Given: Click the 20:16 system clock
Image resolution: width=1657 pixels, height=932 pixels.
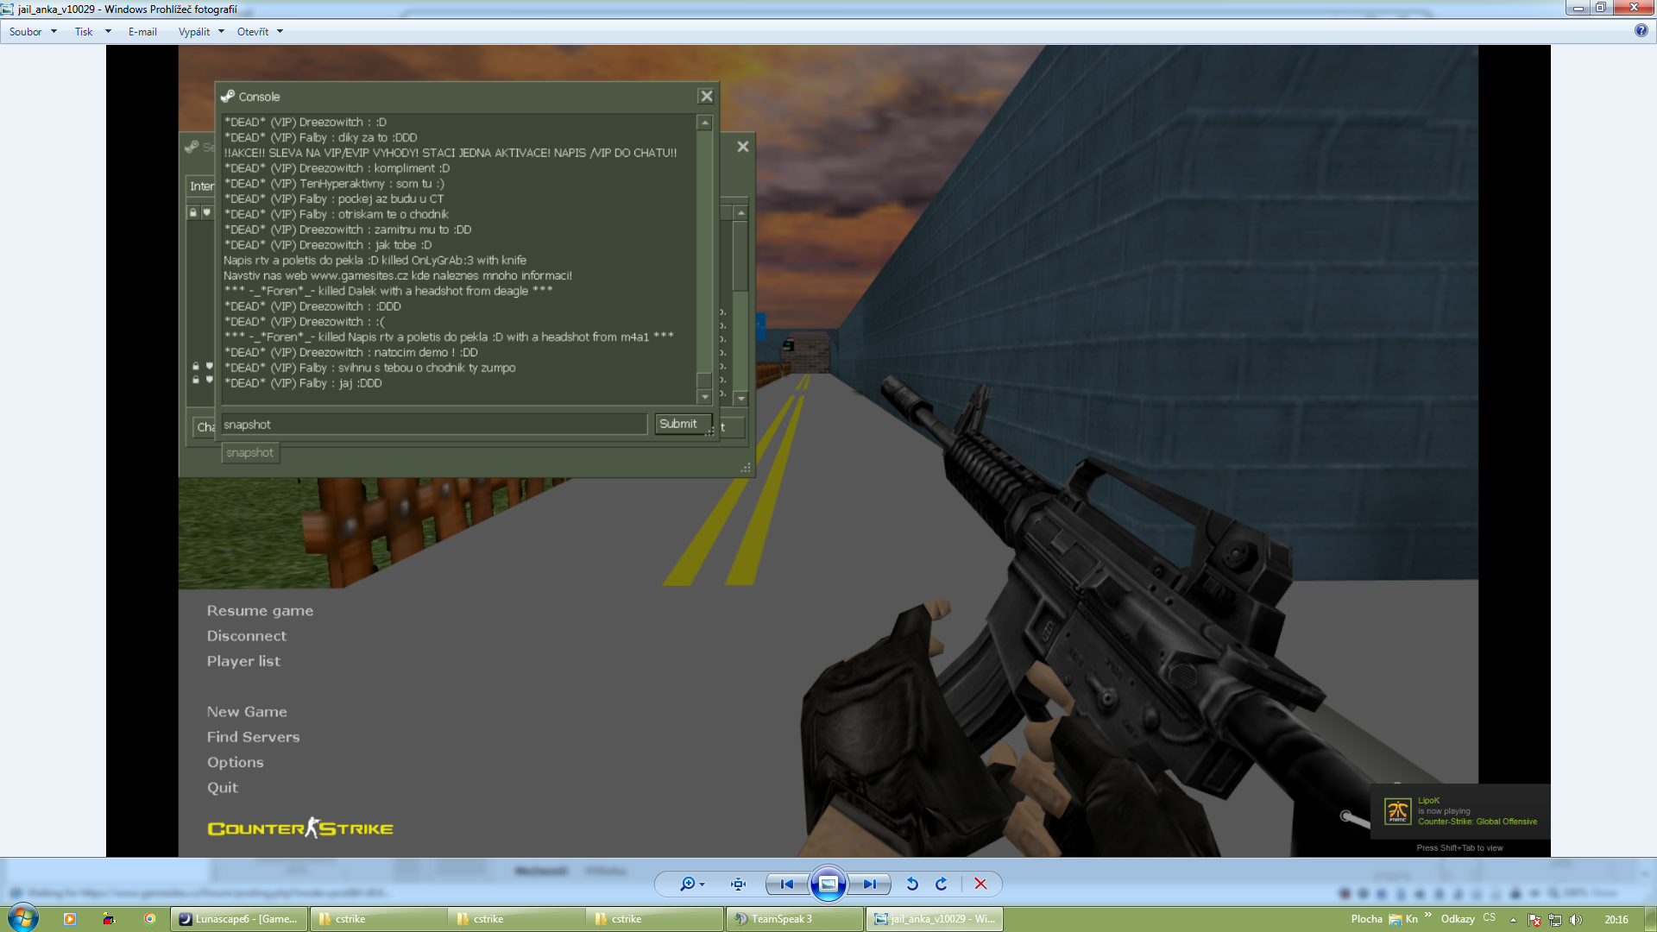Looking at the screenshot, I should (1616, 920).
